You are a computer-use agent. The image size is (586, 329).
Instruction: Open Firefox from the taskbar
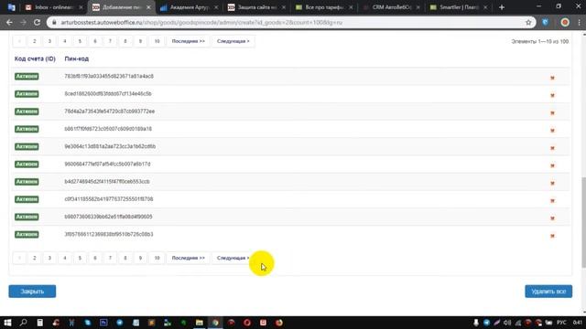point(279,323)
